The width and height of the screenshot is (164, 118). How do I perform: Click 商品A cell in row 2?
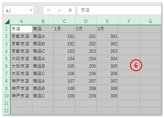(43, 36)
